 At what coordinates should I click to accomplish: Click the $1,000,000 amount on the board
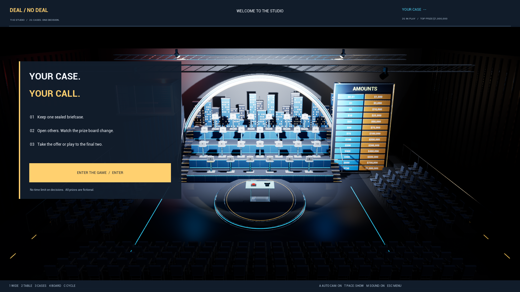372,168
